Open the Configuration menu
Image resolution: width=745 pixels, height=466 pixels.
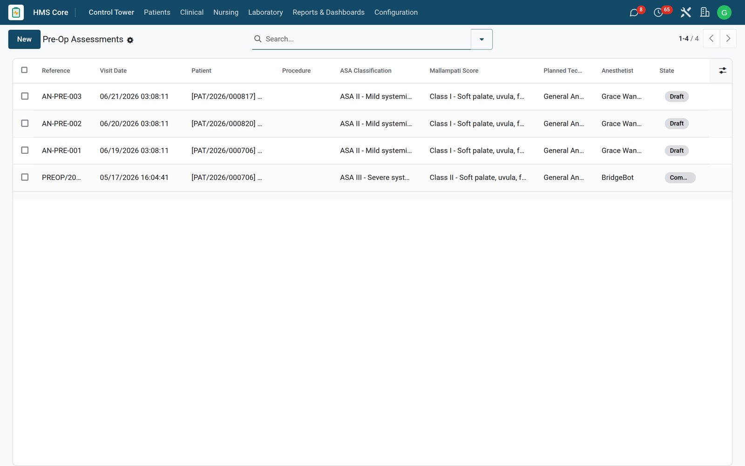click(396, 12)
